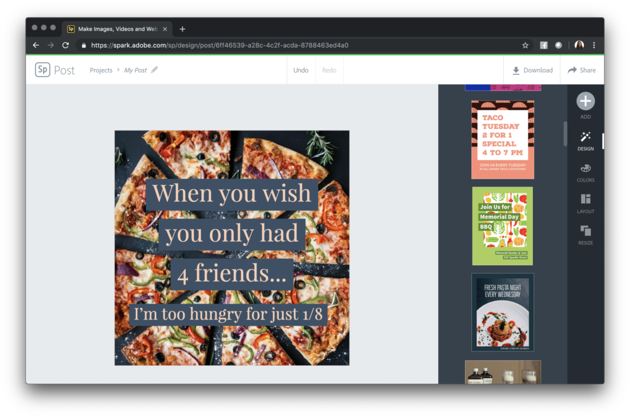Open the Resize tool
This screenshot has width=630, height=418.
[x=585, y=231]
